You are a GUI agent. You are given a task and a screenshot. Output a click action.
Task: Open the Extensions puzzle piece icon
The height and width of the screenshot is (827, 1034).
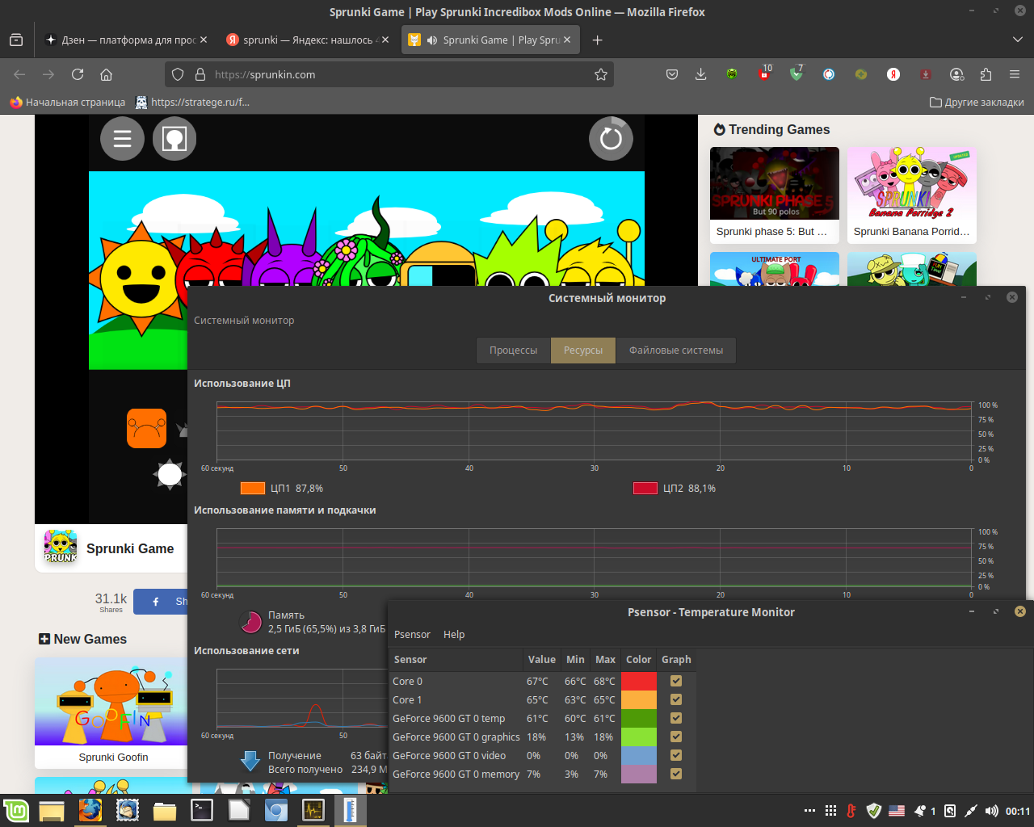point(986,74)
